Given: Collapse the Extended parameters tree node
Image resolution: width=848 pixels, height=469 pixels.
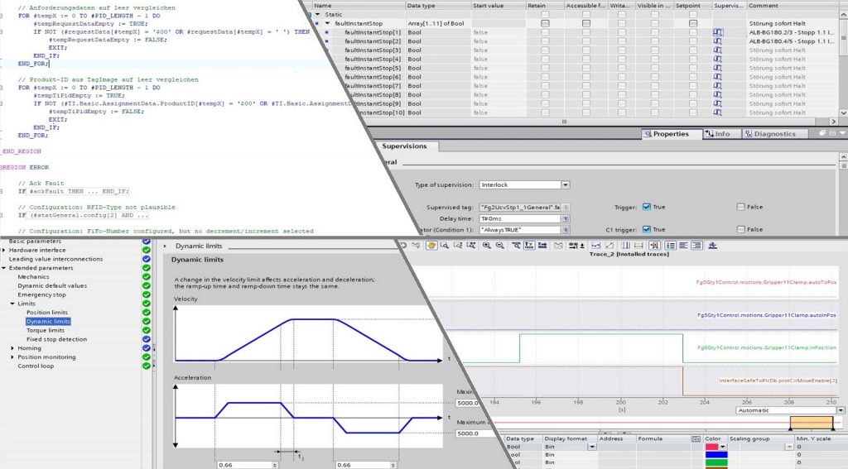Looking at the screenshot, I should [3, 268].
